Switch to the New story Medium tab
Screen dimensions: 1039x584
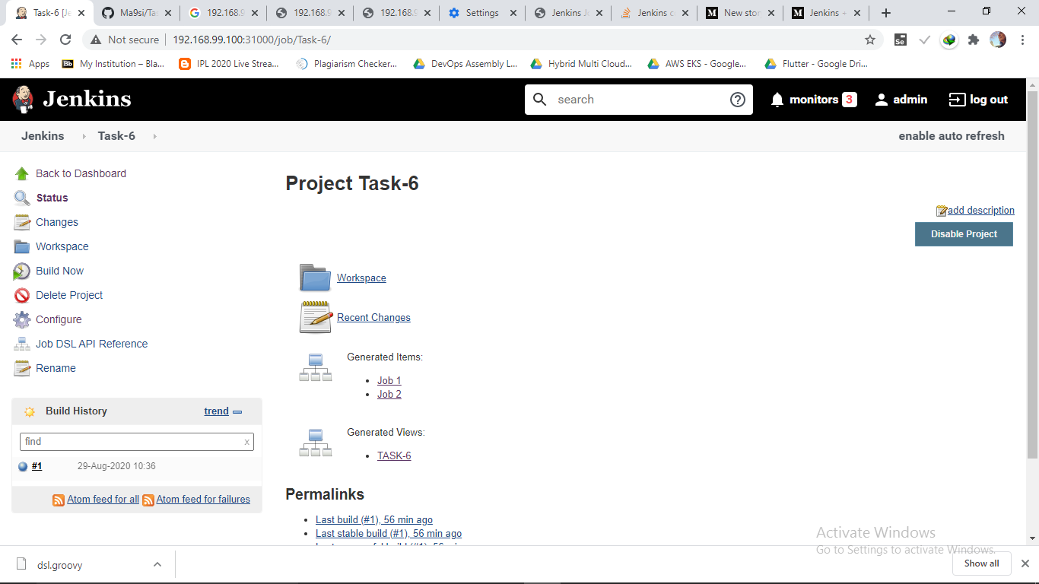coord(741,13)
